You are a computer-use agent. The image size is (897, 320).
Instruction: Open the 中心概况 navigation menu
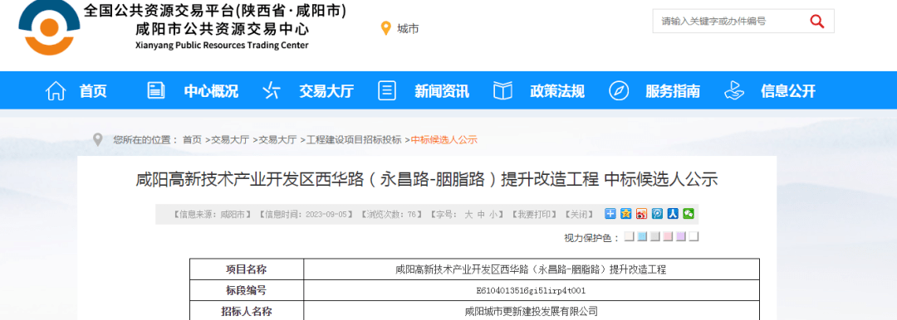(211, 91)
